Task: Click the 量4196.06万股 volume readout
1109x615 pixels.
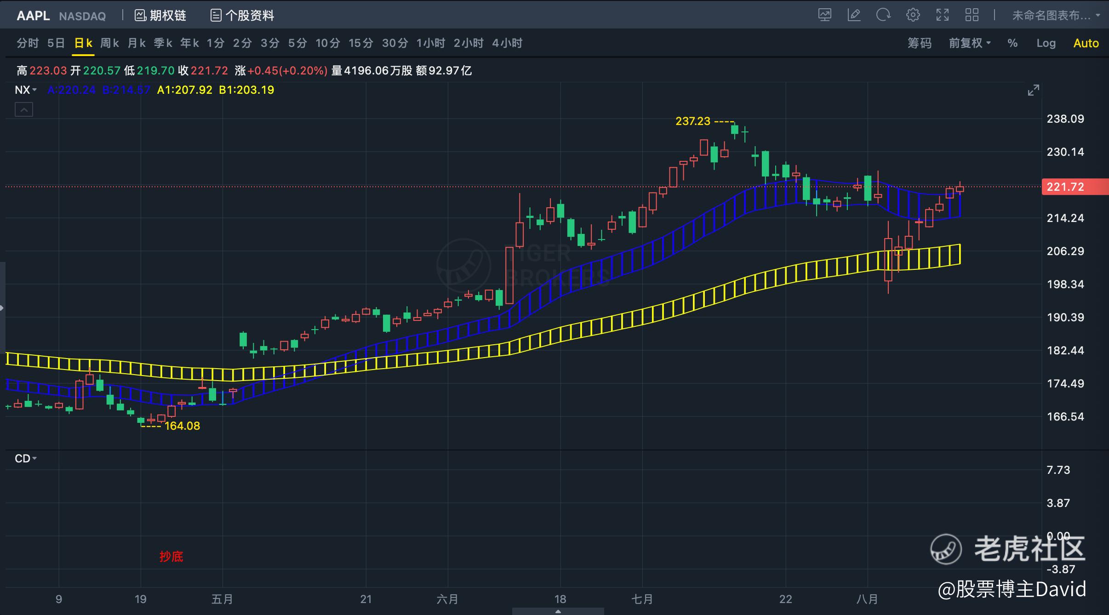Action: click(372, 71)
